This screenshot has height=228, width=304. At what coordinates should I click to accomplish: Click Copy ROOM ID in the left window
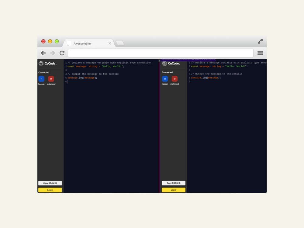(x=50, y=183)
